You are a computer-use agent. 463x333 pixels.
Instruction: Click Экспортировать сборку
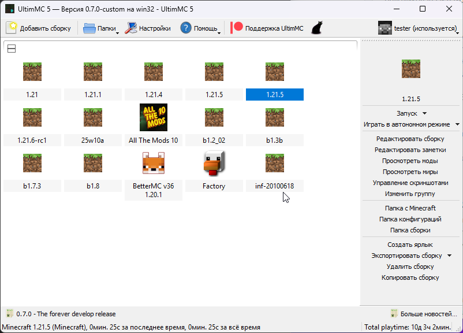[x=406, y=256]
